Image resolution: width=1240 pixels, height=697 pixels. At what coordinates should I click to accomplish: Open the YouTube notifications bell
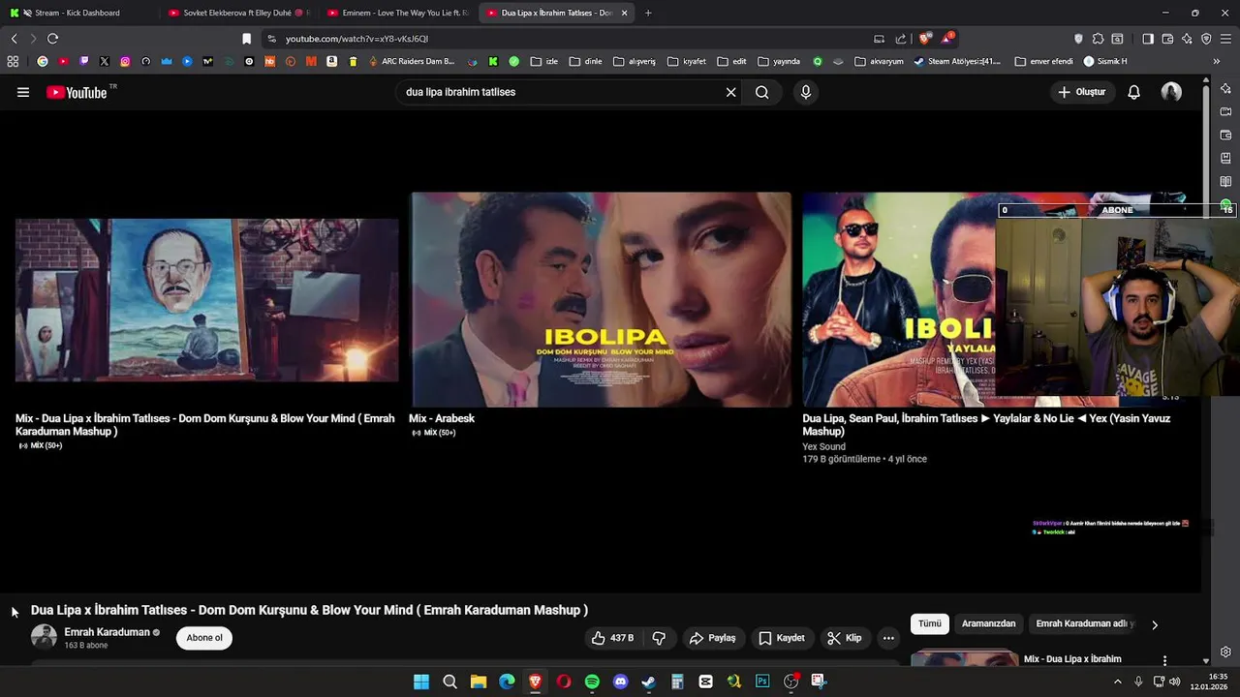pyautogui.click(x=1133, y=92)
